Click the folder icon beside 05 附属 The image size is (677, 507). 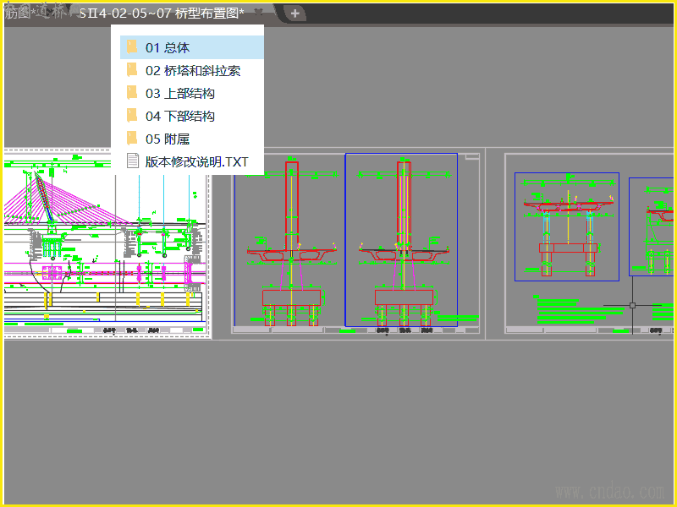[132, 139]
